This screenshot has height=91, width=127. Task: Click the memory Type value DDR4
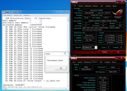click(86, 67)
